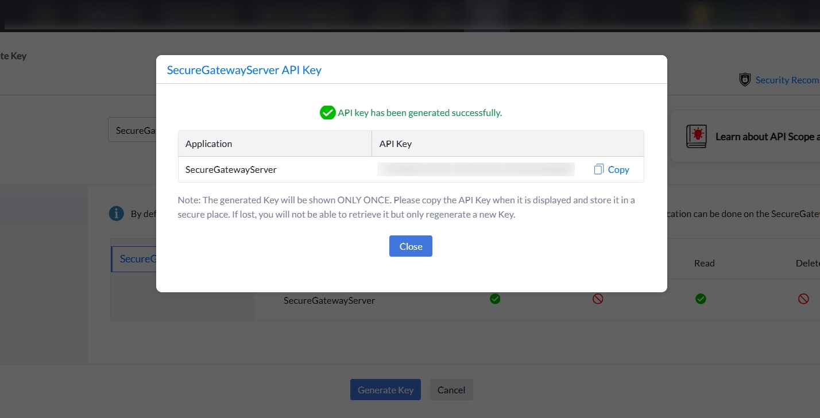Click the red prohibited icon under Delete

pos(802,299)
